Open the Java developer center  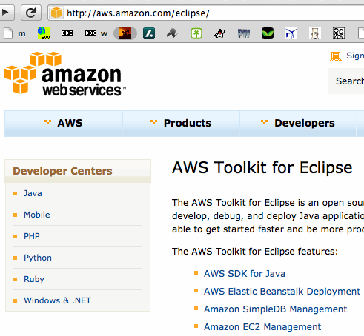pos(33,193)
